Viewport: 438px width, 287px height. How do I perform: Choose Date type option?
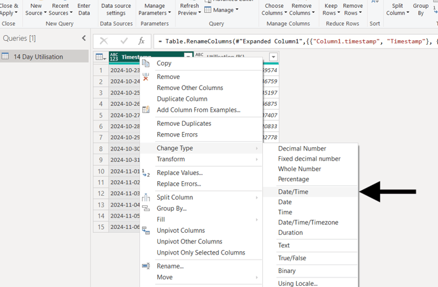coord(310,202)
